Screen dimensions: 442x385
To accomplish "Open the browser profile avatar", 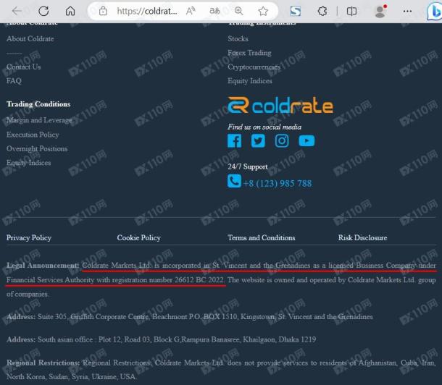I will 380,12.
